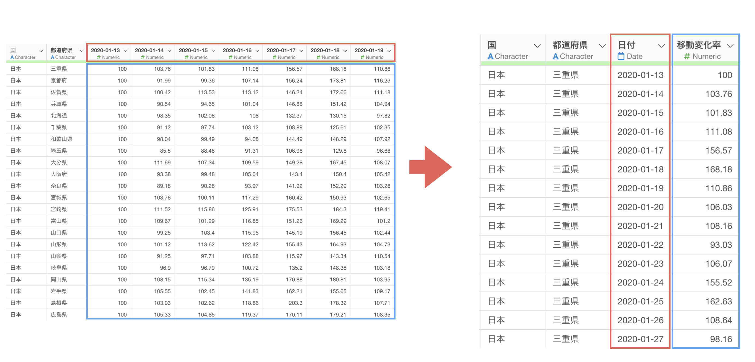Click the Character type icon under left 国 column
Viewport: 755px width, 362px height.
pos(12,57)
